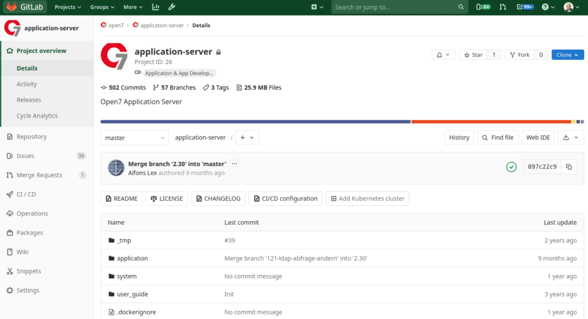588x319 pixels.
Task: Click Add Kubernetes cluster
Action: (x=367, y=198)
